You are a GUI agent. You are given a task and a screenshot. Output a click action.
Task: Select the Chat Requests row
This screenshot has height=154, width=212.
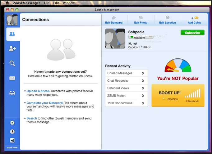tap(127, 81)
